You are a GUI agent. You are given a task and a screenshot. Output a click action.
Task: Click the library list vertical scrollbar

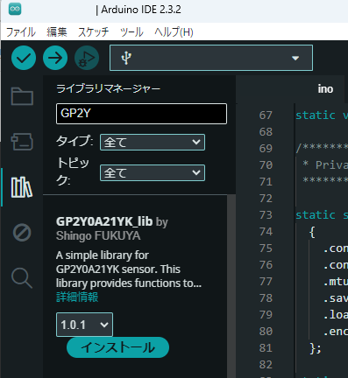point(231,286)
